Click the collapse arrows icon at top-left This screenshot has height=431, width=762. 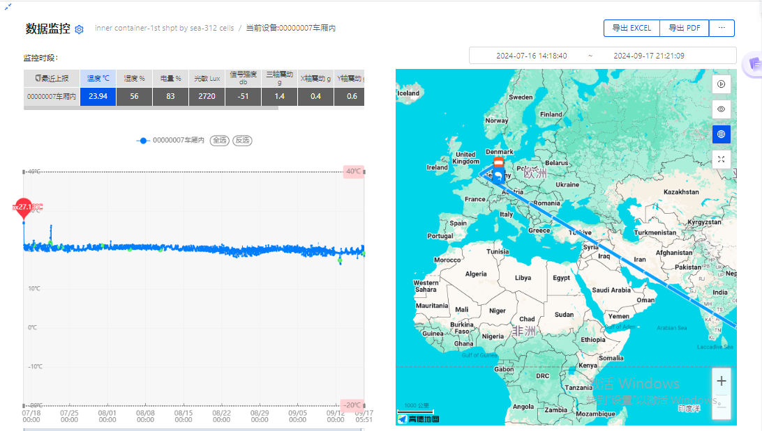click(8, 6)
